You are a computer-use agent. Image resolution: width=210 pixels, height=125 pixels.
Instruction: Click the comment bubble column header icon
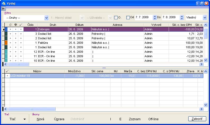[x=16, y=25]
